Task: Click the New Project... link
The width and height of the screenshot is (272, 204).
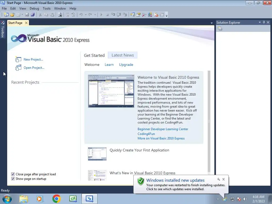Action: (33, 59)
